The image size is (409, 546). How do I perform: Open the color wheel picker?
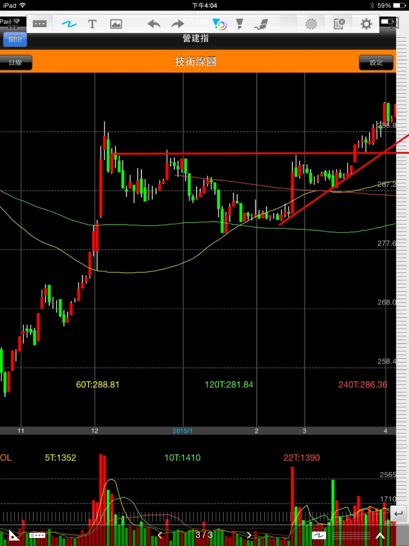click(220, 24)
